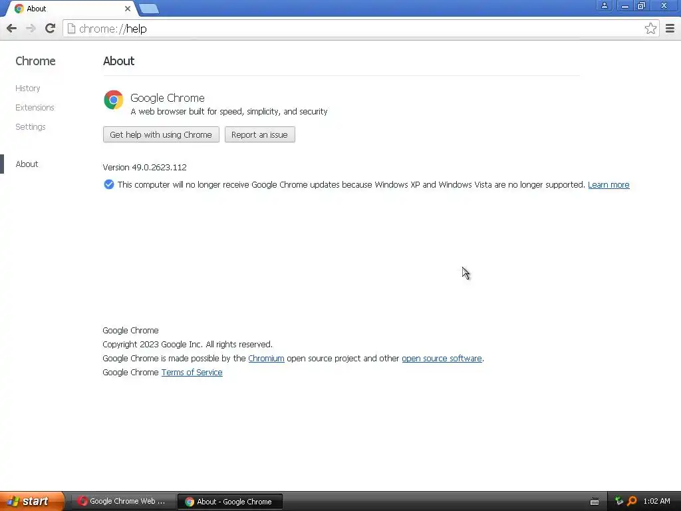Go back using the back arrow
This screenshot has height=511, width=681.
point(12,29)
